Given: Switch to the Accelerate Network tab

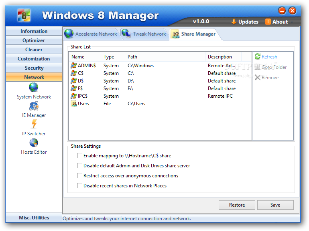Looking at the screenshot, I should click(91, 34).
